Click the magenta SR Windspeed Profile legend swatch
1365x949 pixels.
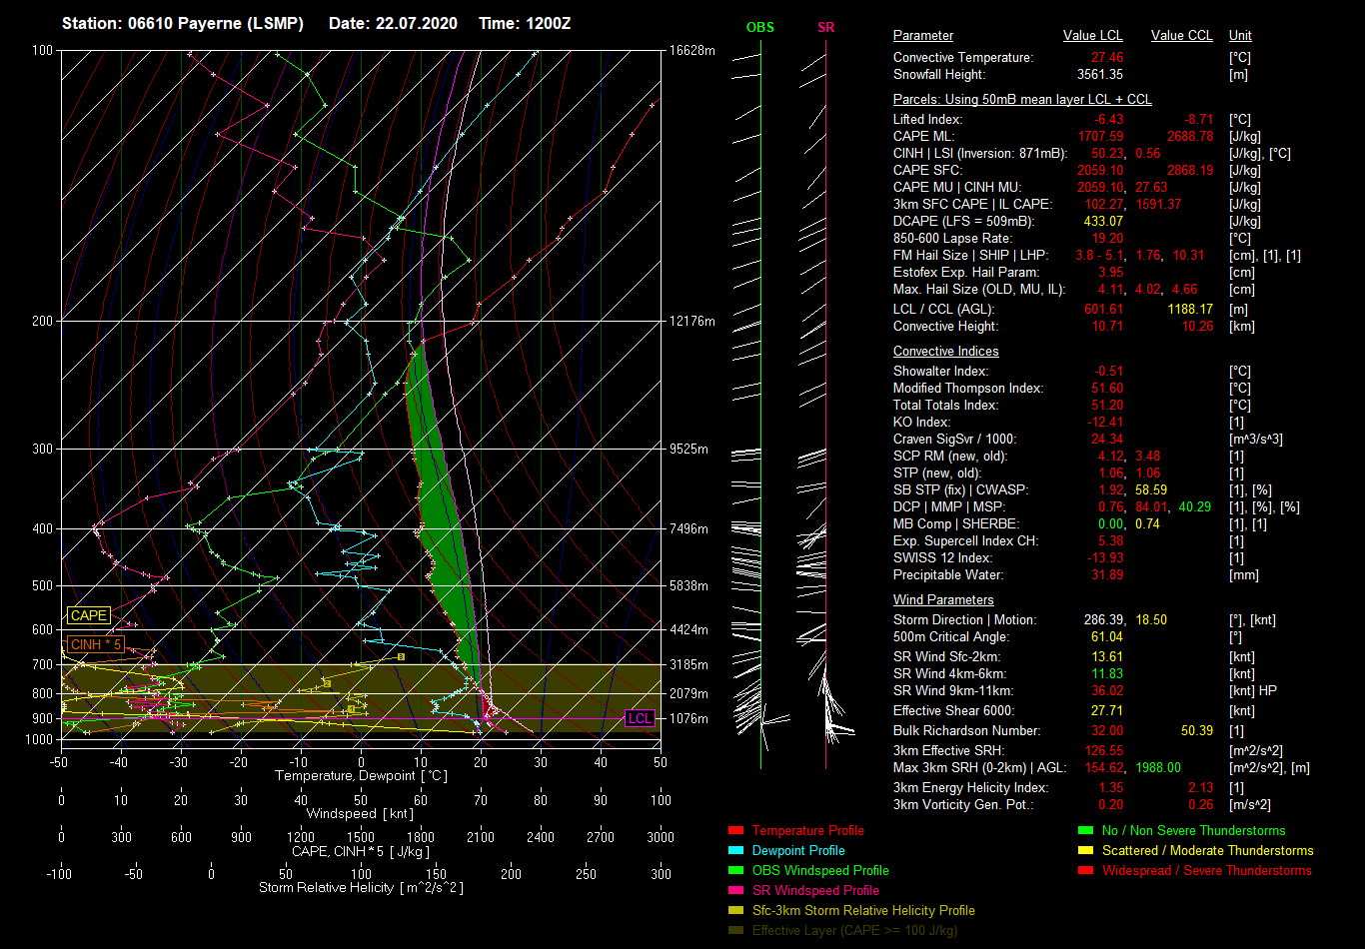[736, 891]
